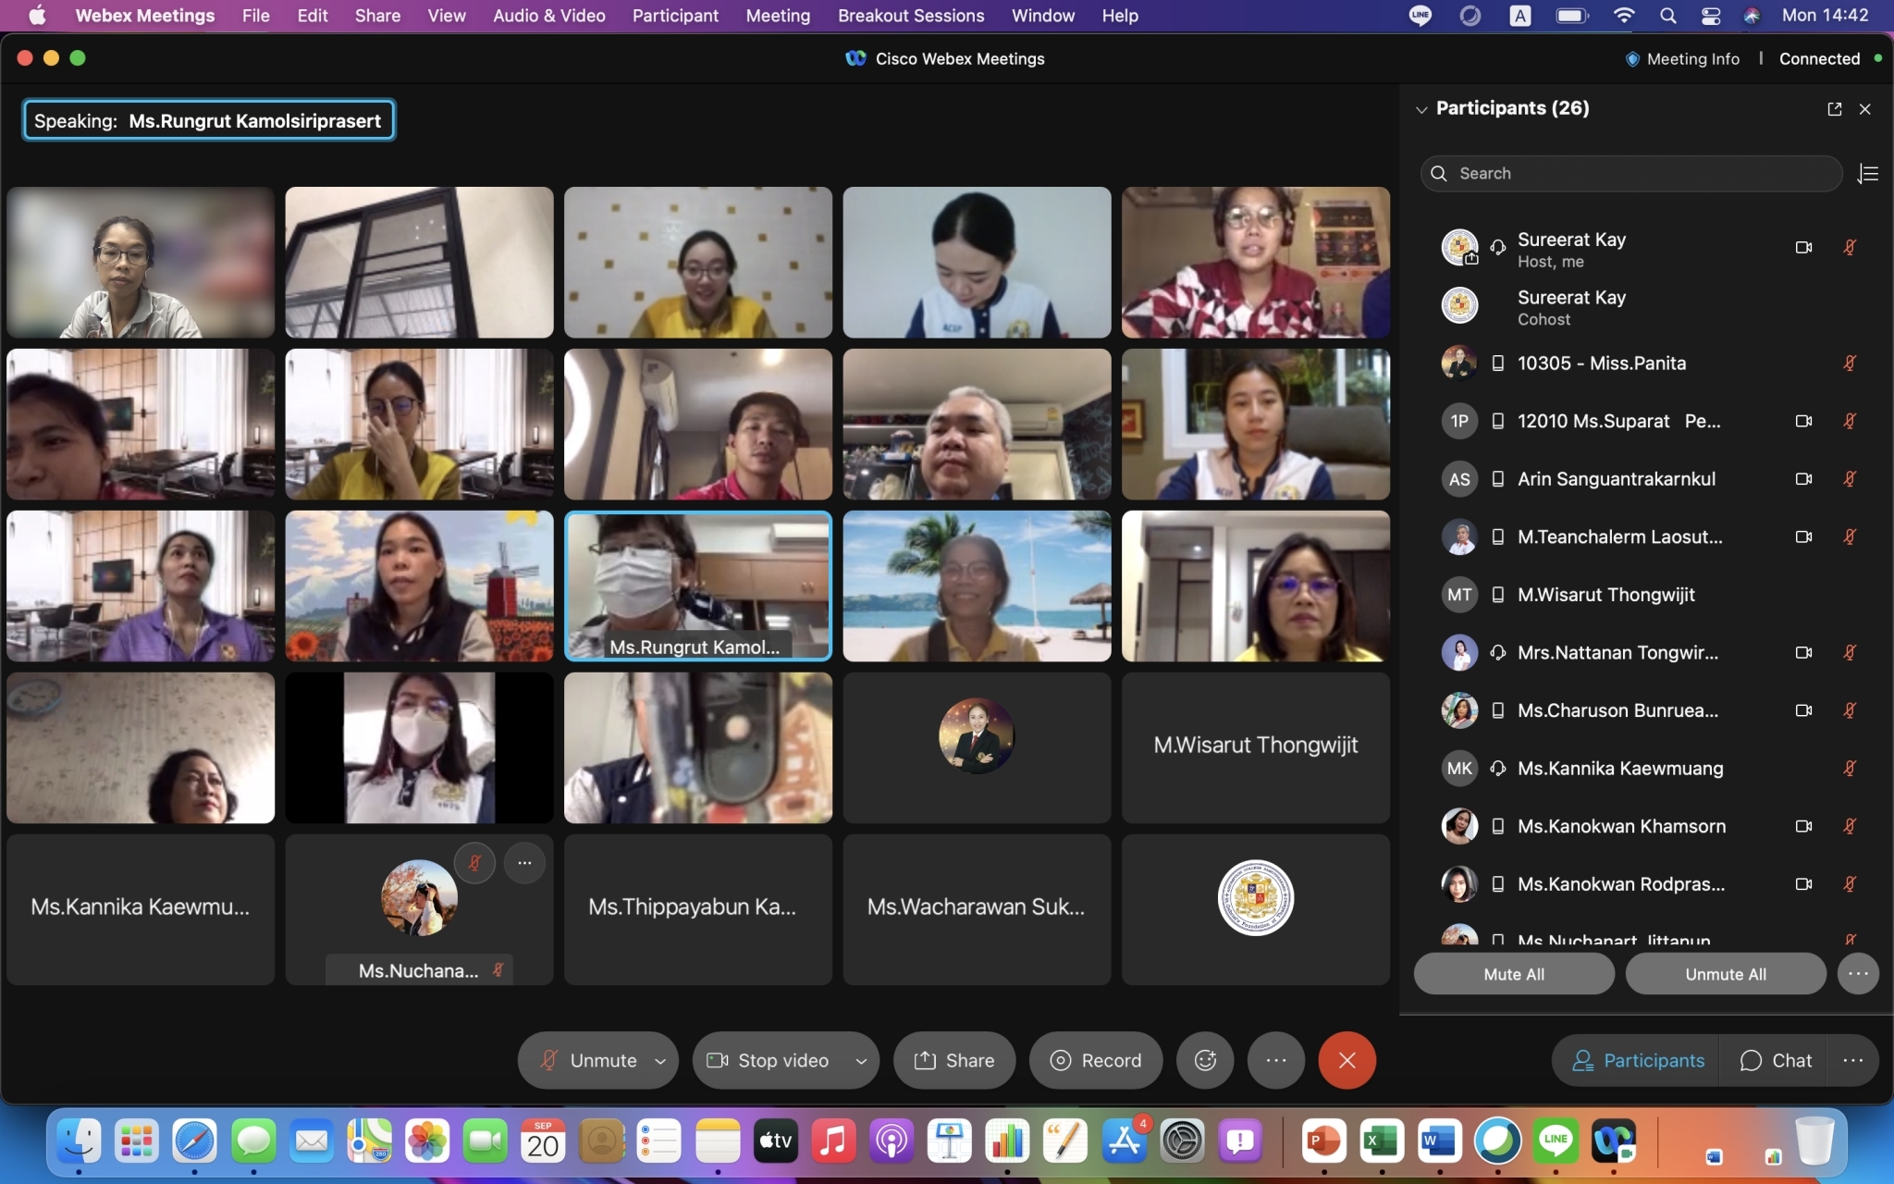Toggle mute for Mrs.Nattanan Tongwir

click(x=1850, y=652)
